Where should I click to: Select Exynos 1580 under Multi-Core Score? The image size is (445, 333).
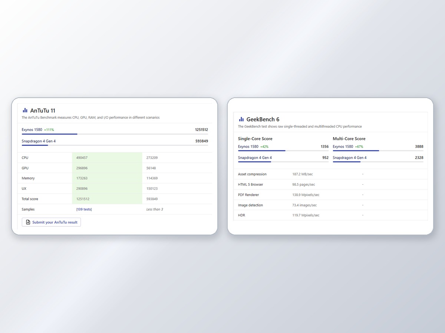pos(343,147)
